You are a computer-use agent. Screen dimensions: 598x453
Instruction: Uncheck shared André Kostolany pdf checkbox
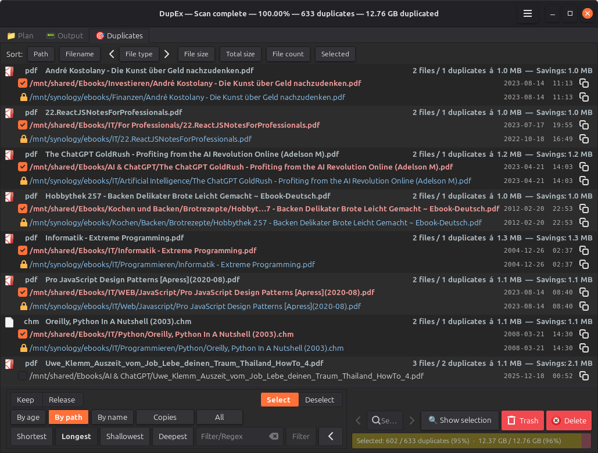point(23,83)
